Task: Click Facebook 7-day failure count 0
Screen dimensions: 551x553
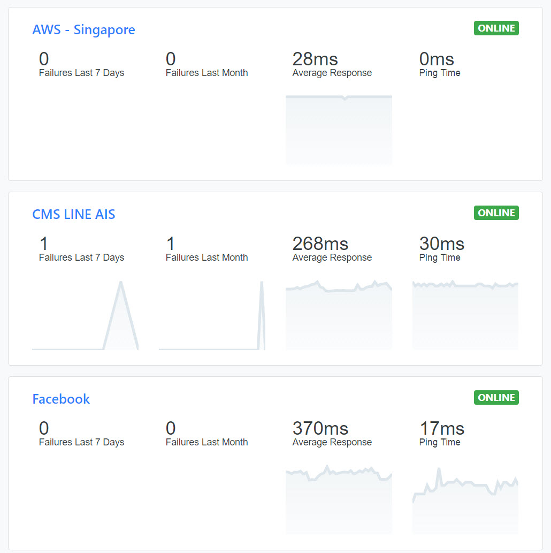Action: 44,428
